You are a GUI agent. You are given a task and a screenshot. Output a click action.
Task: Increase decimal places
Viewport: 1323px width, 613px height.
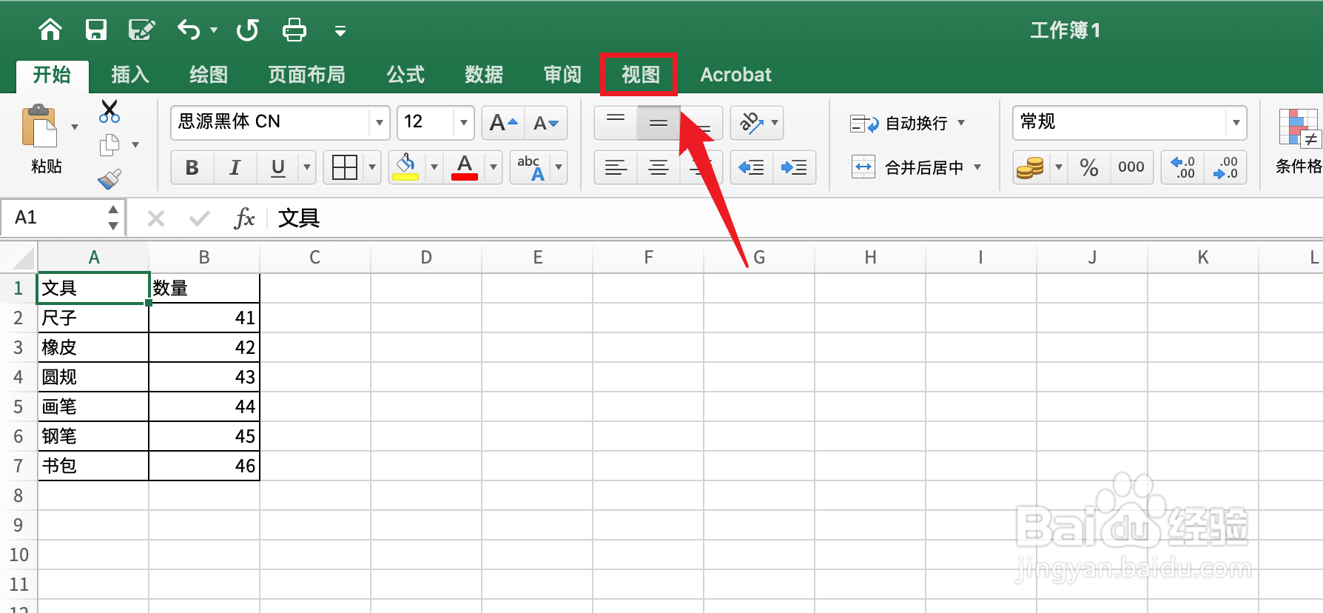(1183, 167)
